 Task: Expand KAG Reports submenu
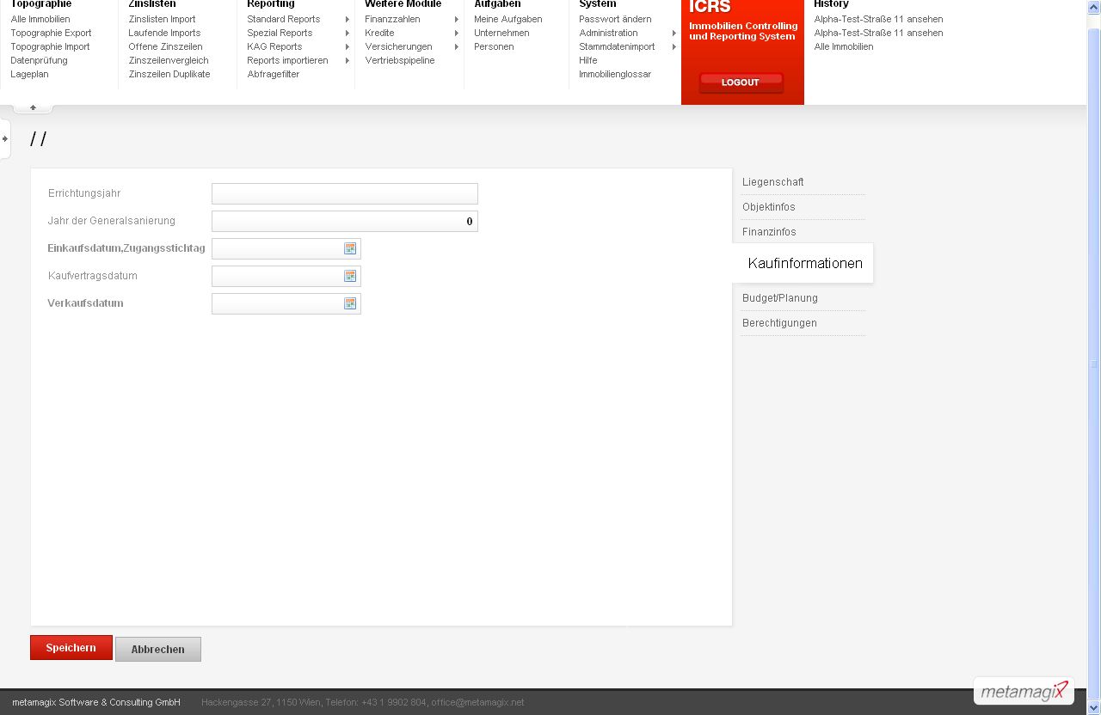click(348, 46)
